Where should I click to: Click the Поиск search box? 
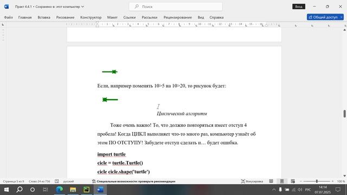176,6
